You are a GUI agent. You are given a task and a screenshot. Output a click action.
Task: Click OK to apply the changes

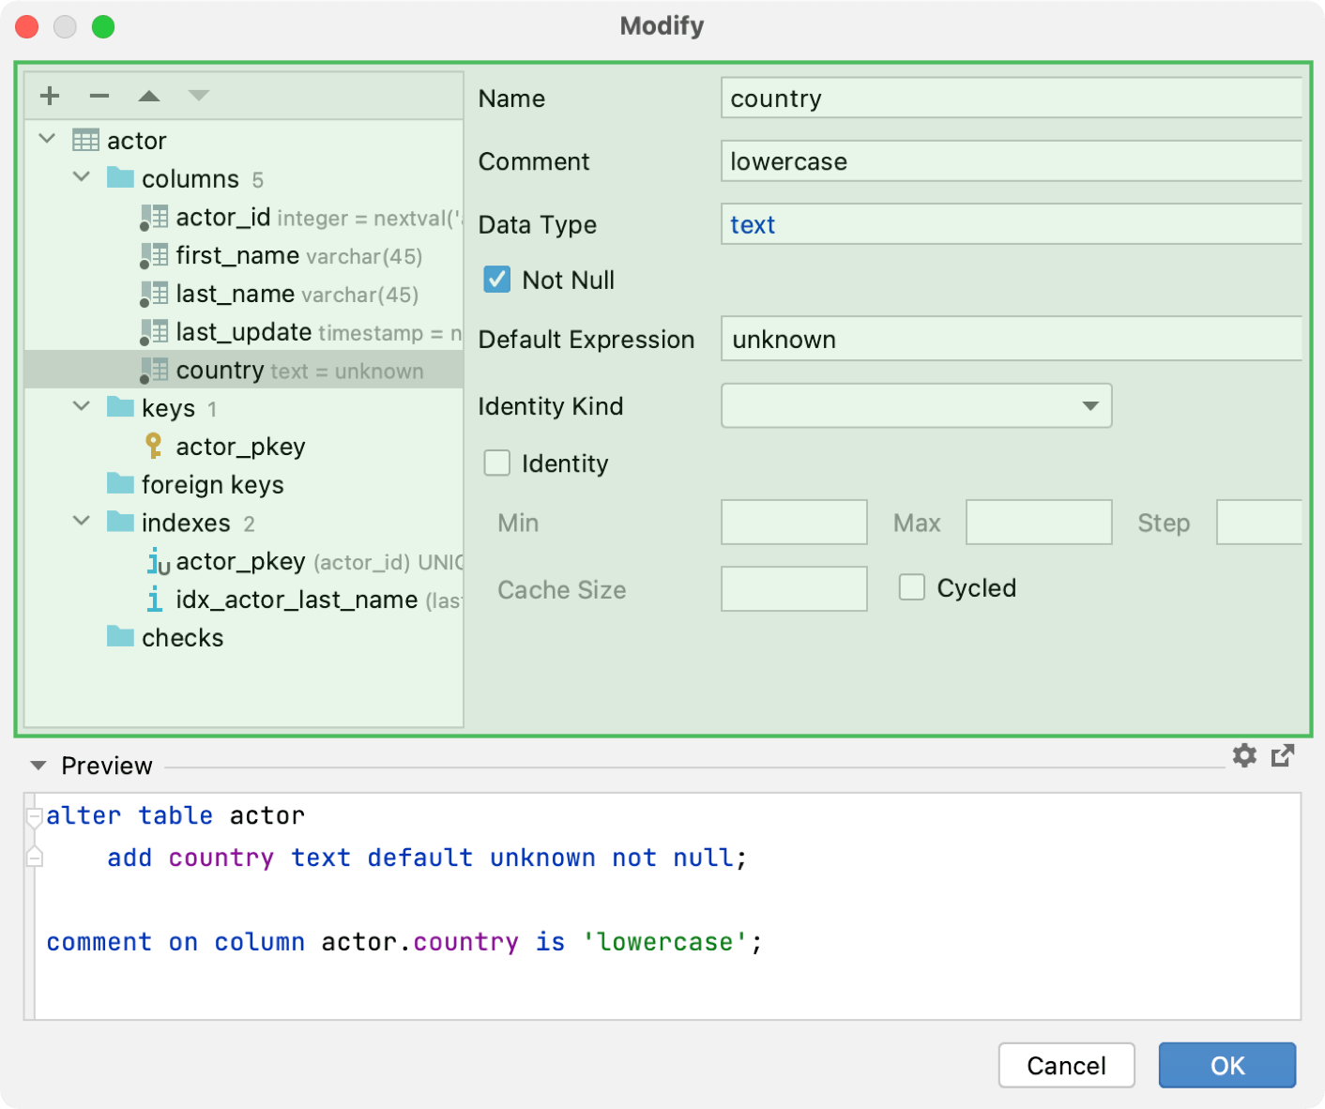tap(1226, 1065)
